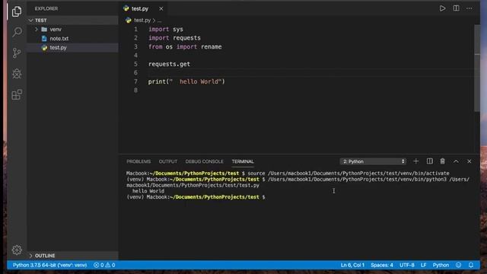
Task: Split the editor right
Action: click(456, 8)
